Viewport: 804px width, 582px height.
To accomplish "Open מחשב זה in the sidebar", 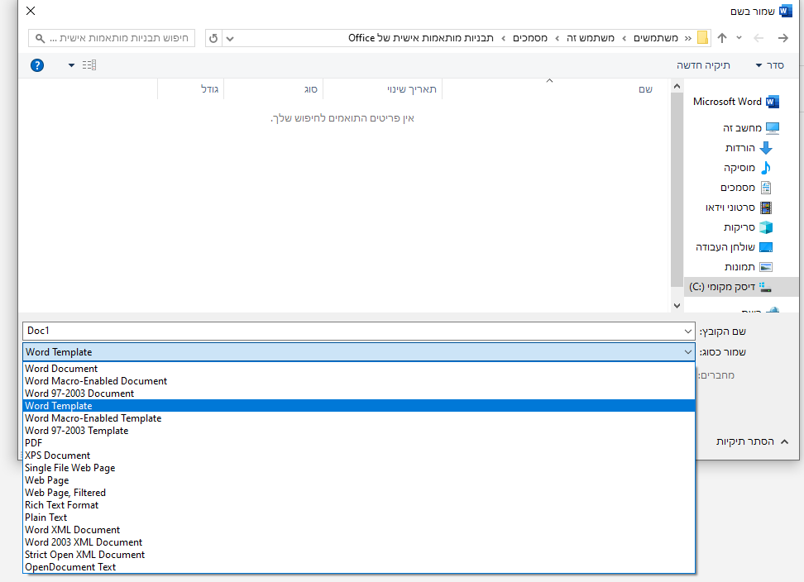I will 751,127.
